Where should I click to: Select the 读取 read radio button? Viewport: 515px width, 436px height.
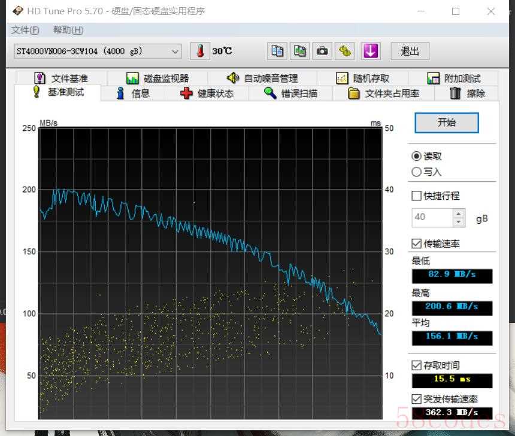tap(417, 156)
